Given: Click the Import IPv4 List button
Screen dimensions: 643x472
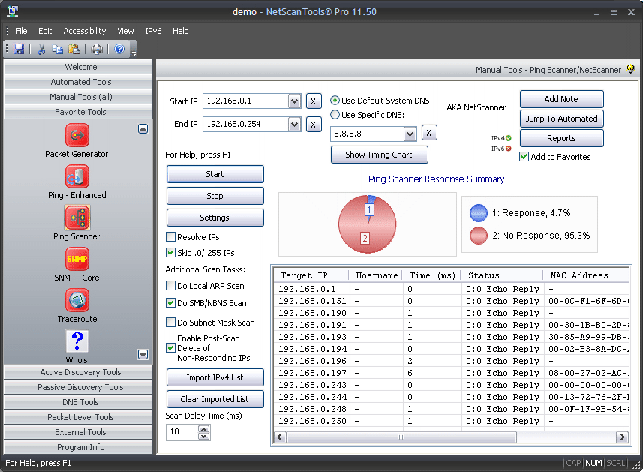Looking at the screenshot, I should pos(215,377).
